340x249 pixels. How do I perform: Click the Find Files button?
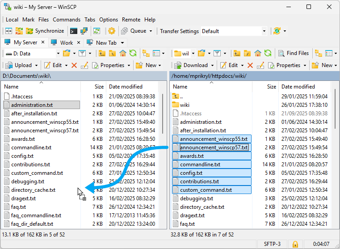(293, 53)
